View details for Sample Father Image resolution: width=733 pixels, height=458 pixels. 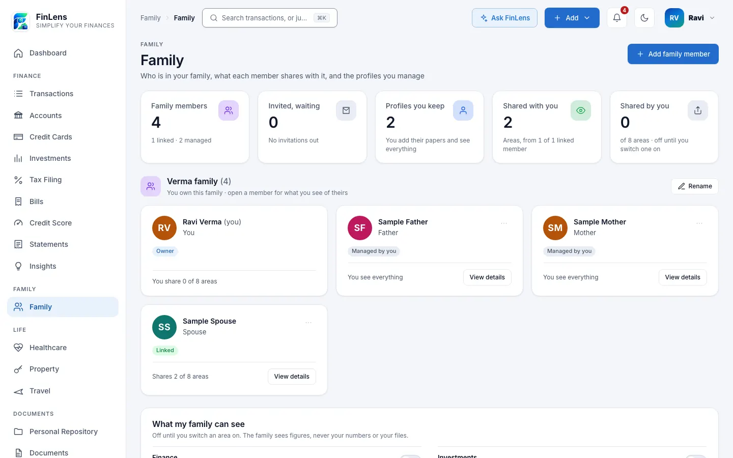(x=487, y=277)
